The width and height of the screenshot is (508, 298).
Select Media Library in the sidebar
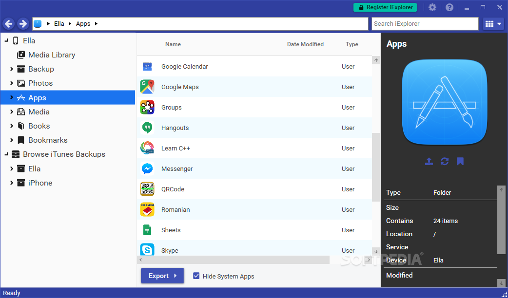[x=52, y=55]
